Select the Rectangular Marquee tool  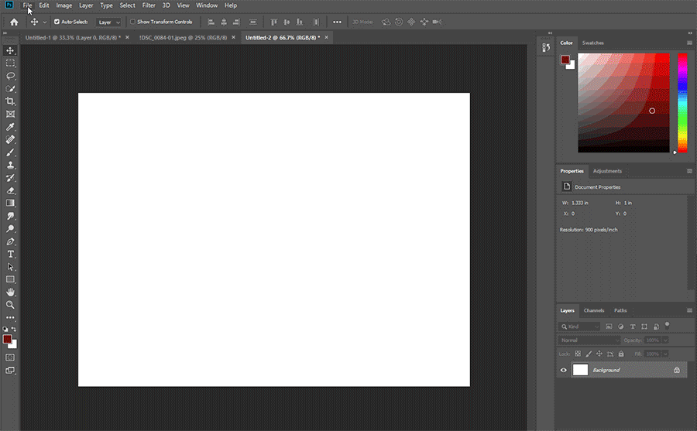click(x=10, y=63)
